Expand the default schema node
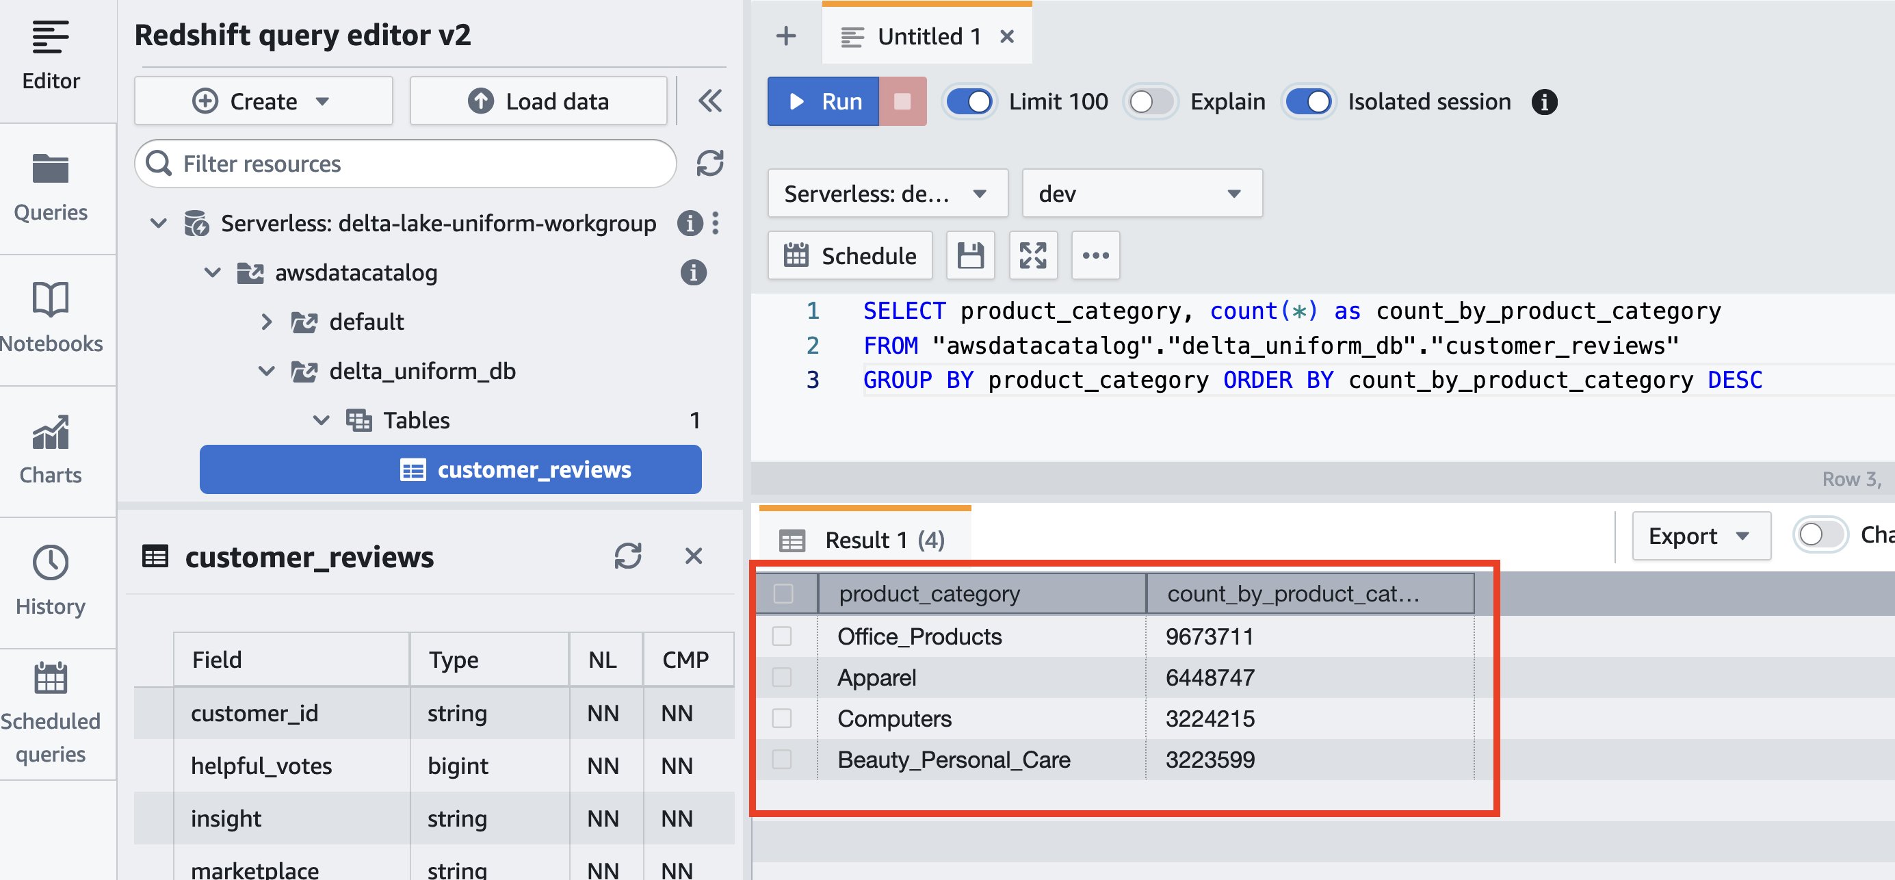 [267, 322]
